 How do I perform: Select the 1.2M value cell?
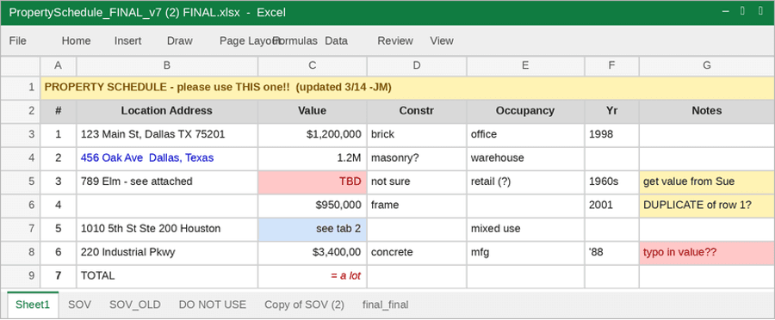[x=313, y=158]
